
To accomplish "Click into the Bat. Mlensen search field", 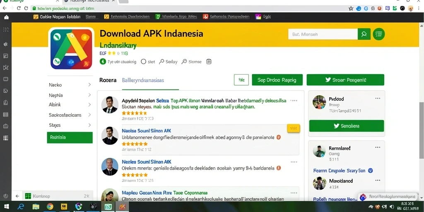I will pos(323,34).
